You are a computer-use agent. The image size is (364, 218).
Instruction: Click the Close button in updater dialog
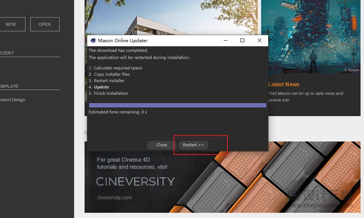point(162,145)
